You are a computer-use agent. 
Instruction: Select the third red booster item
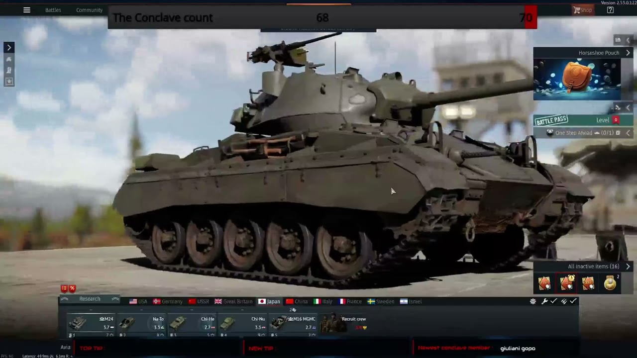[x=588, y=283]
